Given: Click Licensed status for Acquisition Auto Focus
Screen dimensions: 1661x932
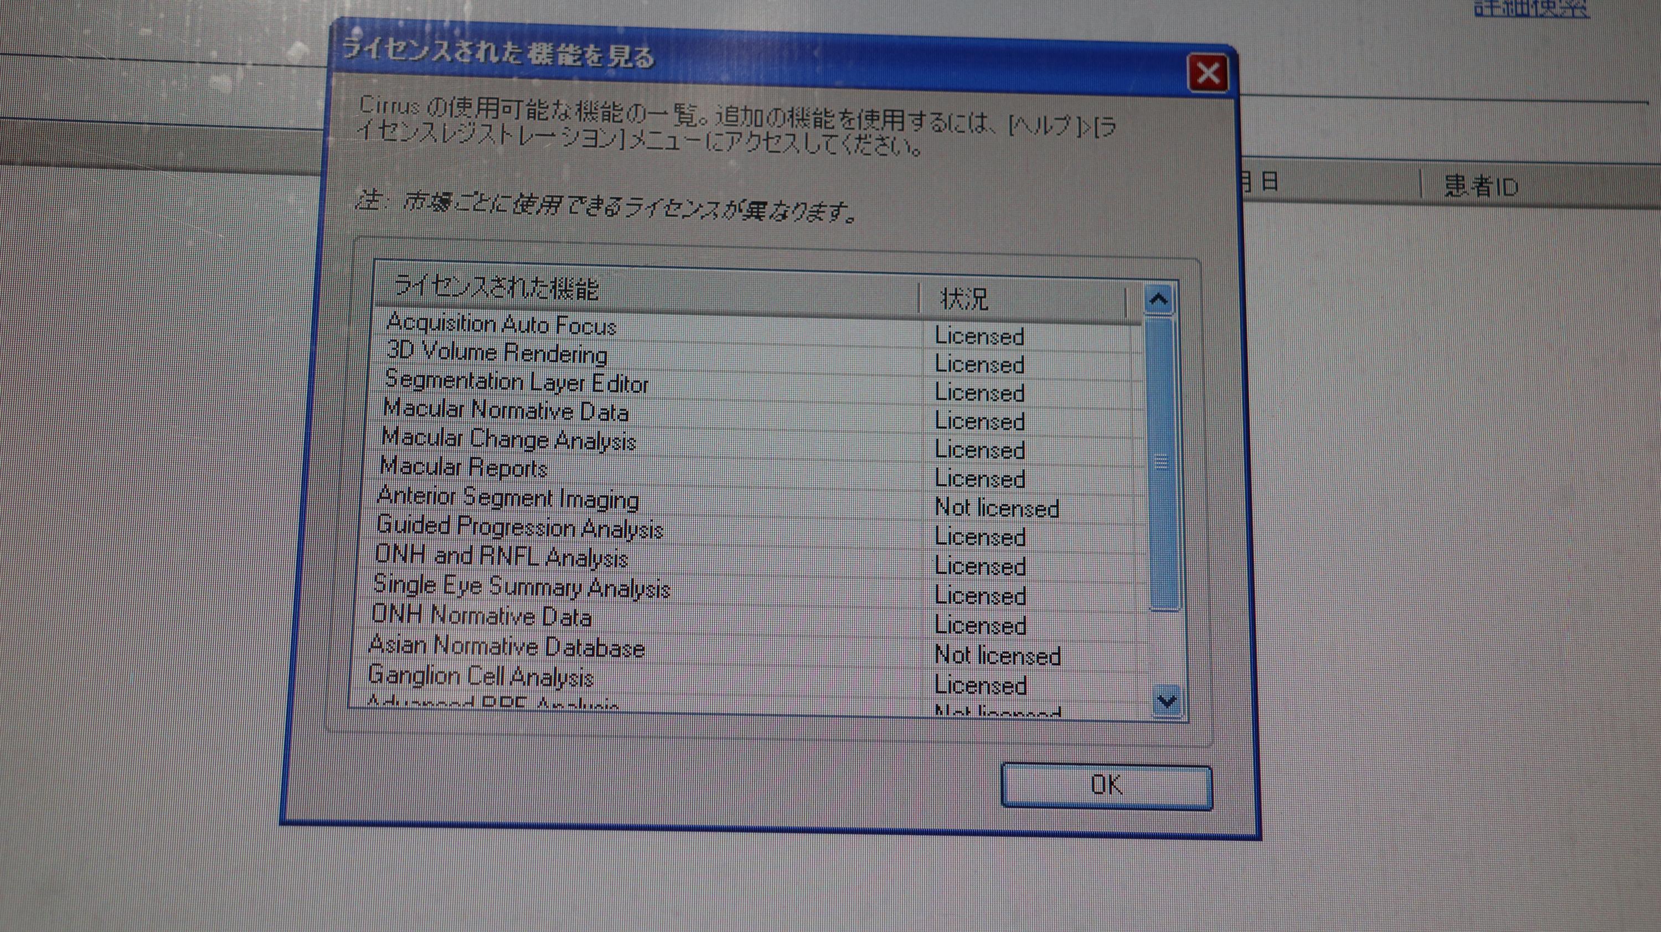Looking at the screenshot, I should 979,336.
